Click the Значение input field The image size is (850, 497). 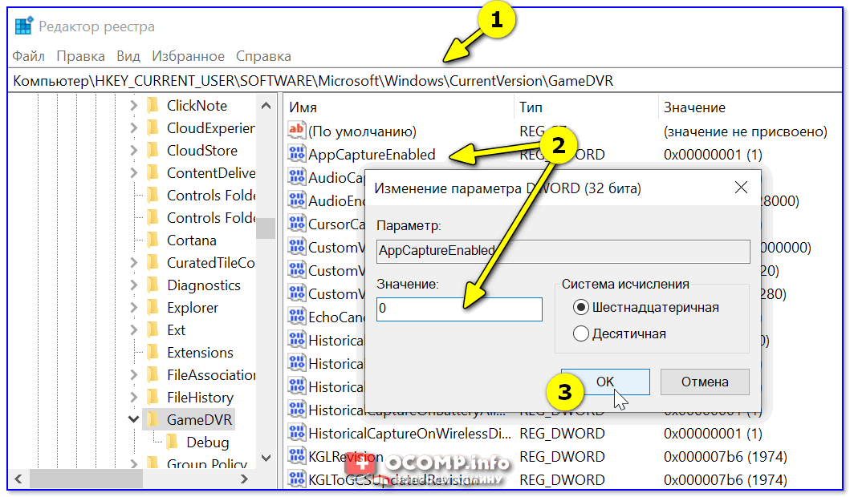click(459, 309)
